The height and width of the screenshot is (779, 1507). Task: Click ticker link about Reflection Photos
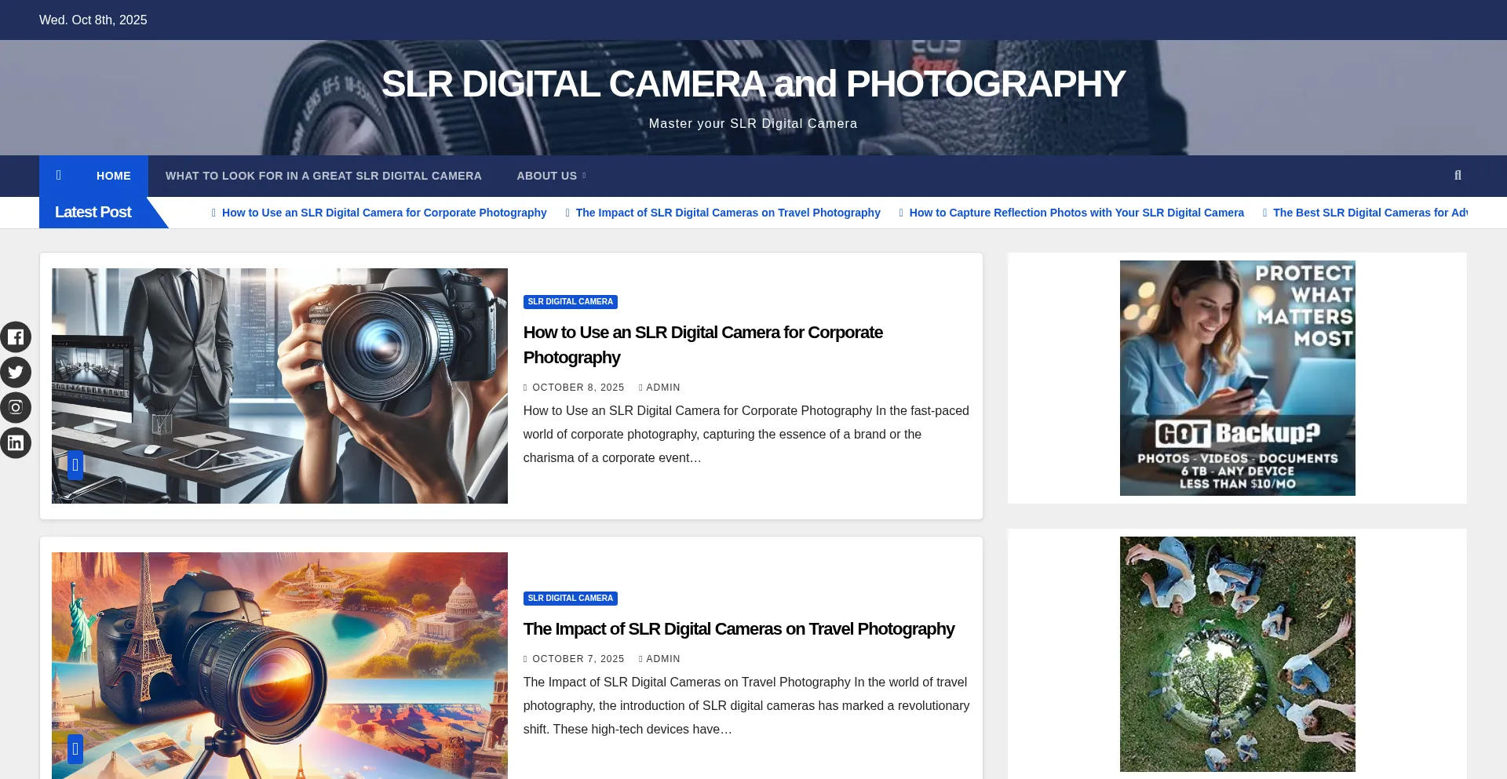click(x=1076, y=213)
